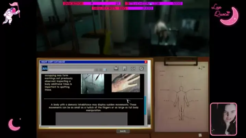Image resolution: width=246 pixels, height=138 pixels.
Task: Click the round compass icon in database toolbar
Action: (x=141, y=68)
